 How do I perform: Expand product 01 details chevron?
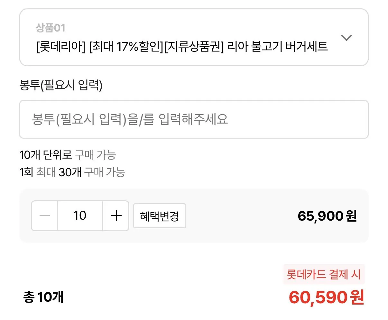pyautogui.click(x=347, y=38)
